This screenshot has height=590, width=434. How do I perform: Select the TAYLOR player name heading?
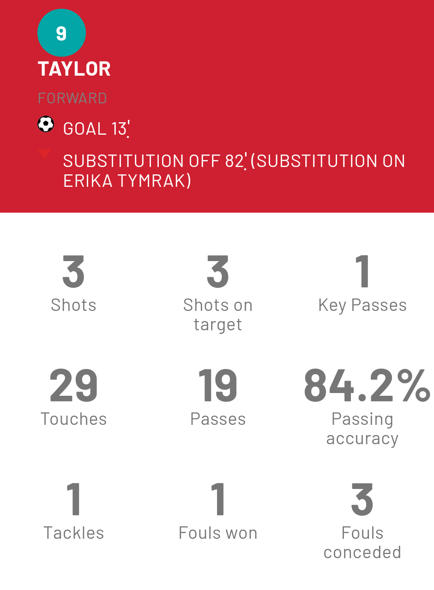[x=74, y=69]
